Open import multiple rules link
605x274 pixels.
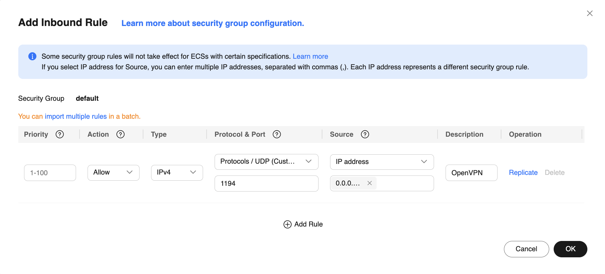coord(76,116)
